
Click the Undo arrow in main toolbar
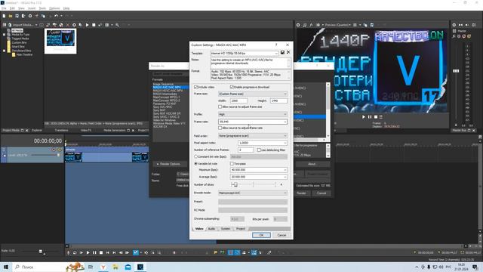(x=56, y=16)
